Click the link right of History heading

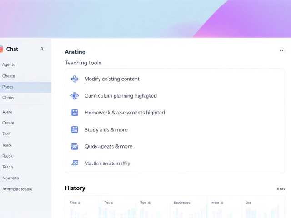point(281,189)
